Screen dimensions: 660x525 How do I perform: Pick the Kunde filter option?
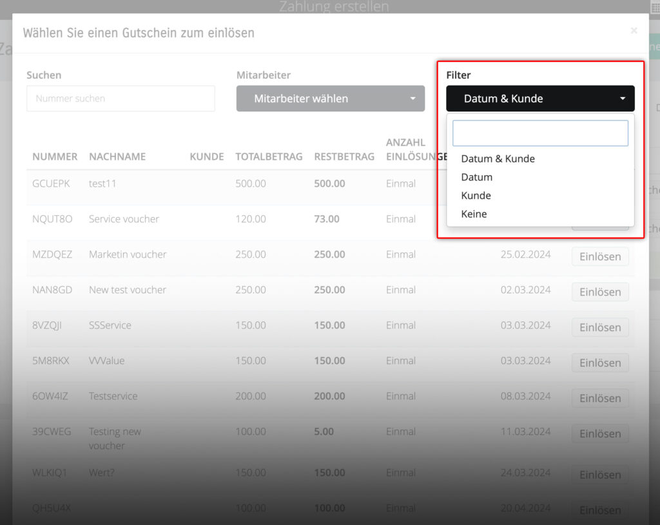click(476, 195)
